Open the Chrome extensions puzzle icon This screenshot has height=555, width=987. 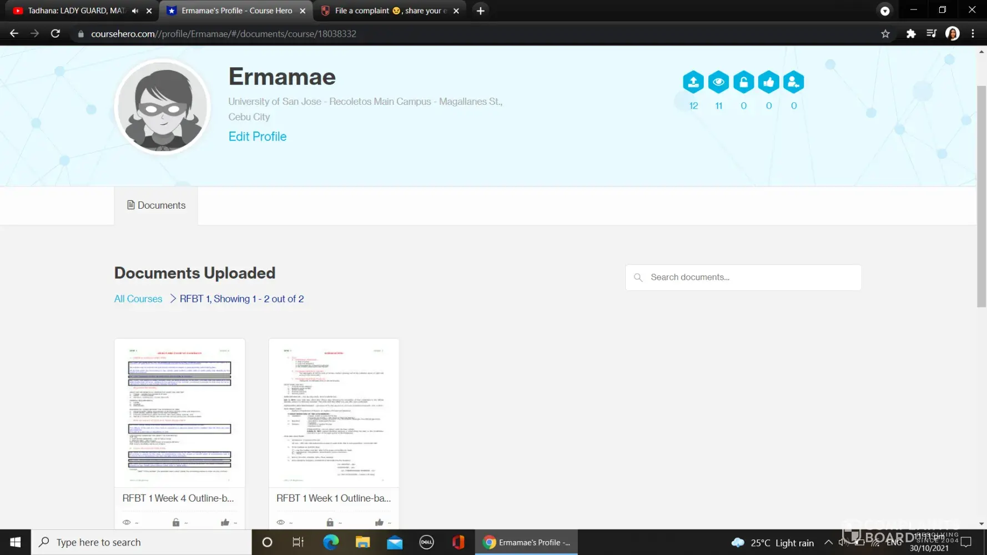(910, 34)
